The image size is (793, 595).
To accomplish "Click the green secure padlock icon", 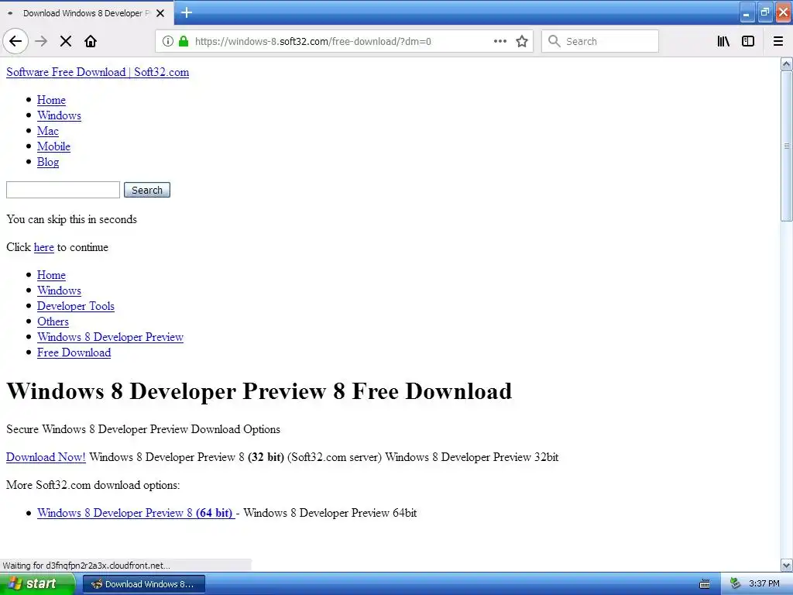I will pyautogui.click(x=184, y=41).
